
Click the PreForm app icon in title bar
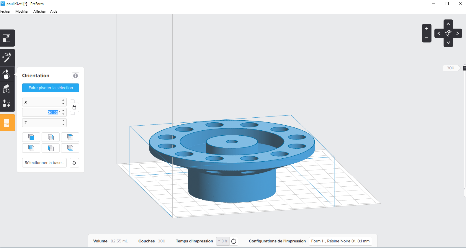pyautogui.click(x=3, y=4)
